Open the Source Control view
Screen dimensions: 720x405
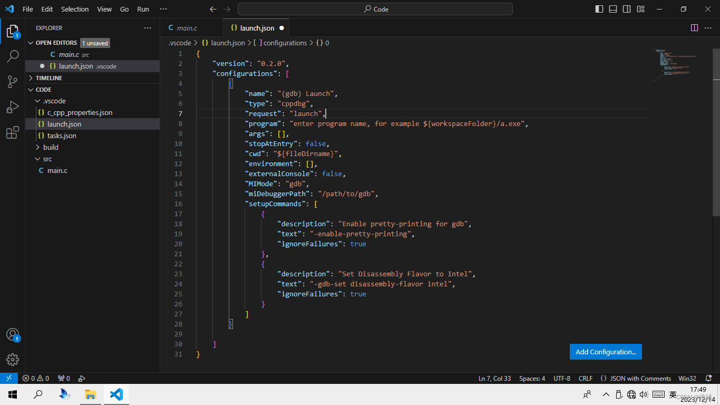coord(13,82)
